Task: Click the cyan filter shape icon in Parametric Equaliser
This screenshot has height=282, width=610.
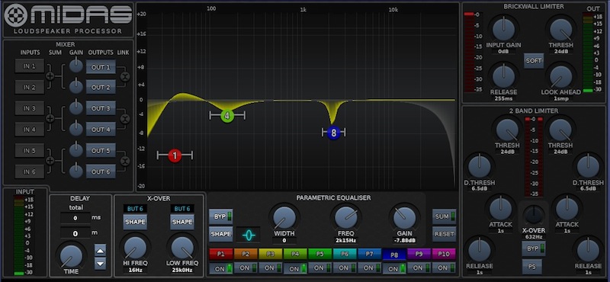Action: click(x=249, y=235)
